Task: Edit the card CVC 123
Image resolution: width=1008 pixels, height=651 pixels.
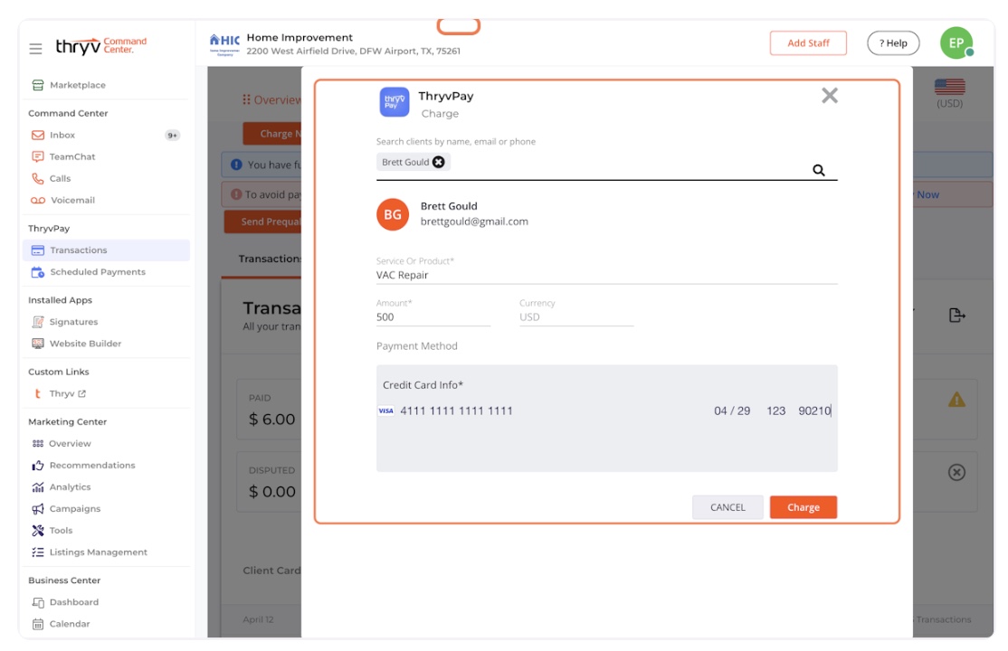Action: (x=776, y=410)
